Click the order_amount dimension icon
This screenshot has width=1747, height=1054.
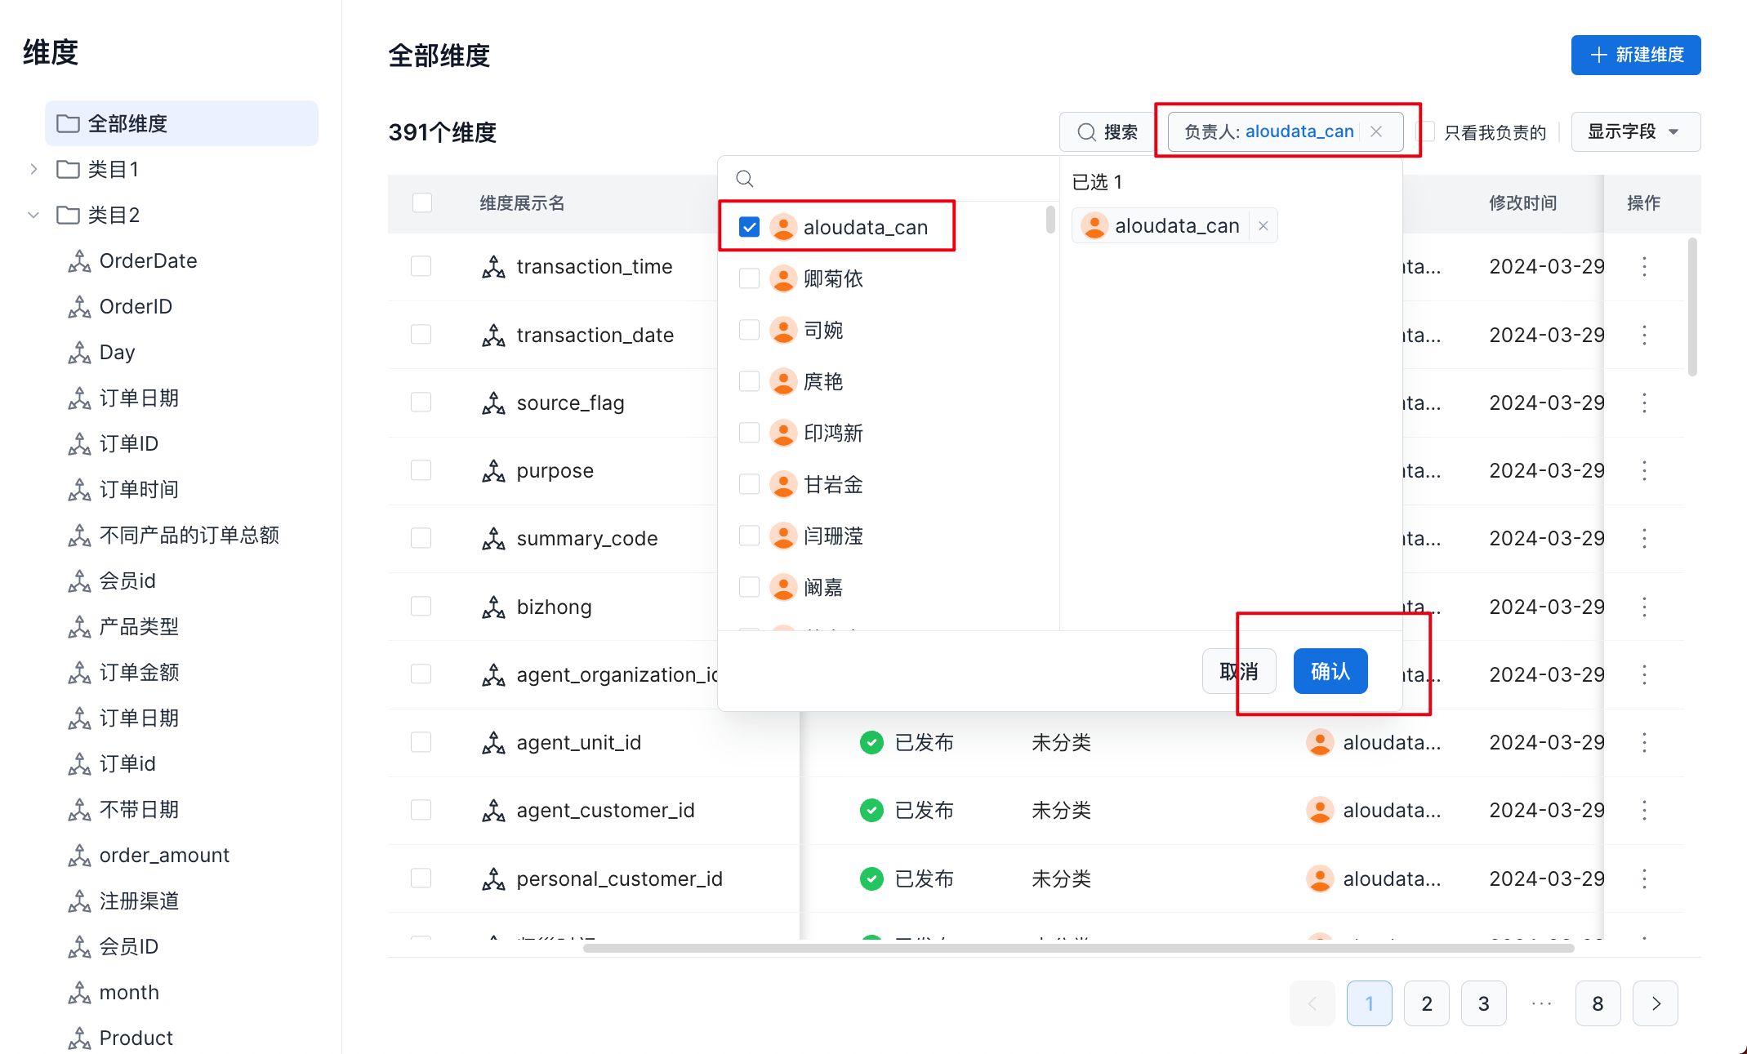(x=79, y=855)
